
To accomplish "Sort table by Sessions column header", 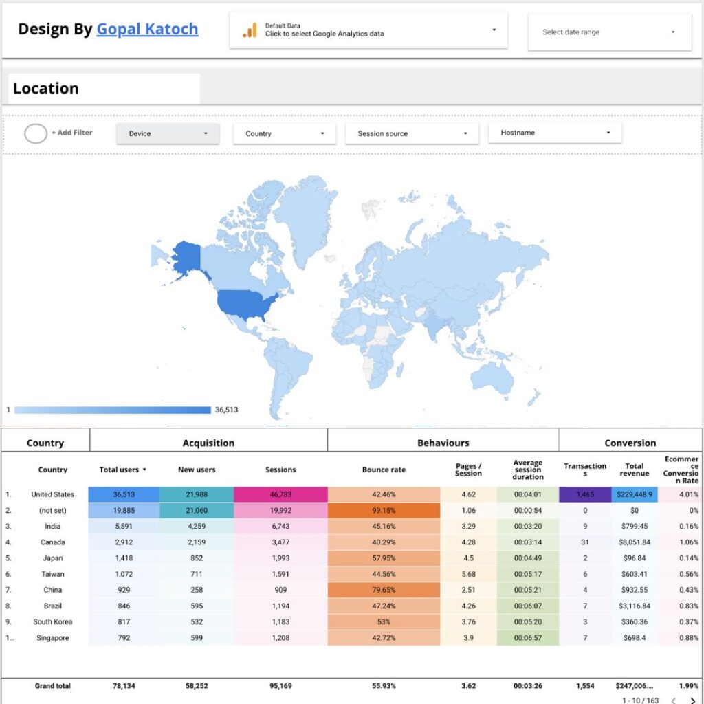I will 280,470.
